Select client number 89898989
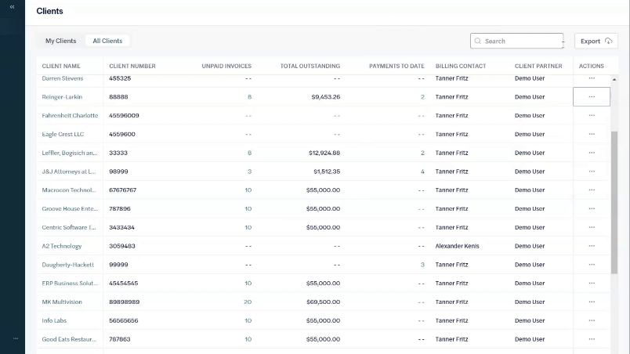Screen dimensions: 630x354 124,302
